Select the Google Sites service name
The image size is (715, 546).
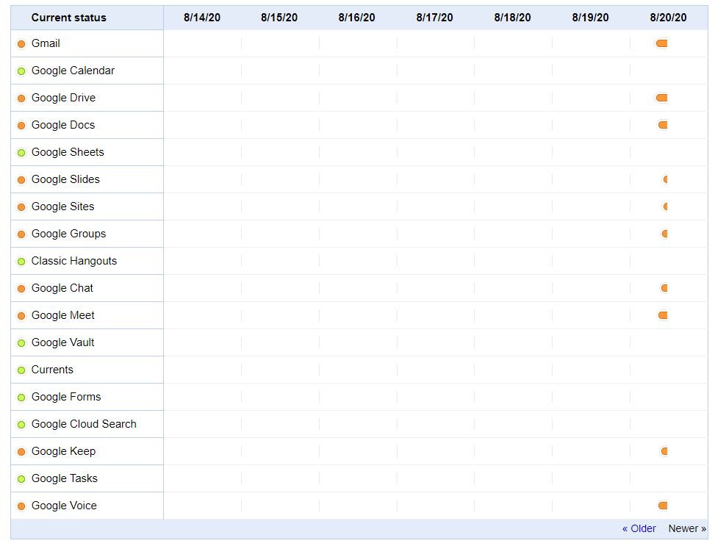coord(62,206)
